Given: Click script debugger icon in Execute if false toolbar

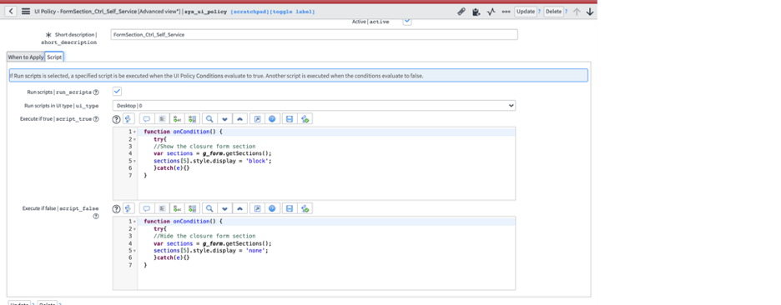Looking at the screenshot, I should (x=305, y=208).
